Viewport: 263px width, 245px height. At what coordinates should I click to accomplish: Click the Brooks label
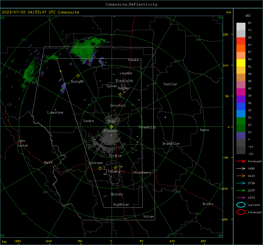(208, 204)
